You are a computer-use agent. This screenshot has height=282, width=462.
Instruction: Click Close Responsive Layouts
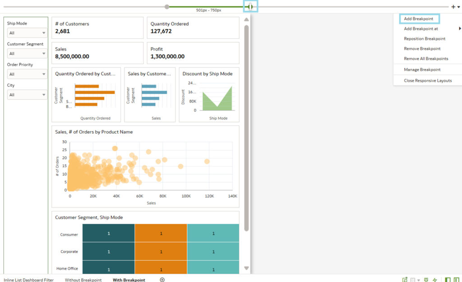pyautogui.click(x=428, y=81)
